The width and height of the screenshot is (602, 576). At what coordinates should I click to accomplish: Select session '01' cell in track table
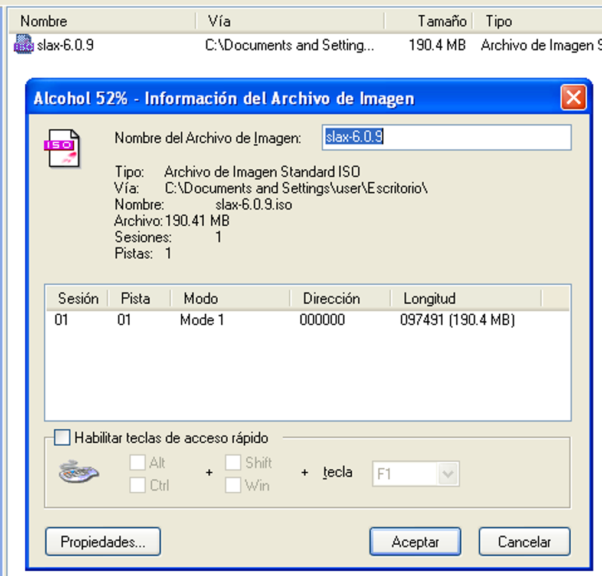click(61, 320)
